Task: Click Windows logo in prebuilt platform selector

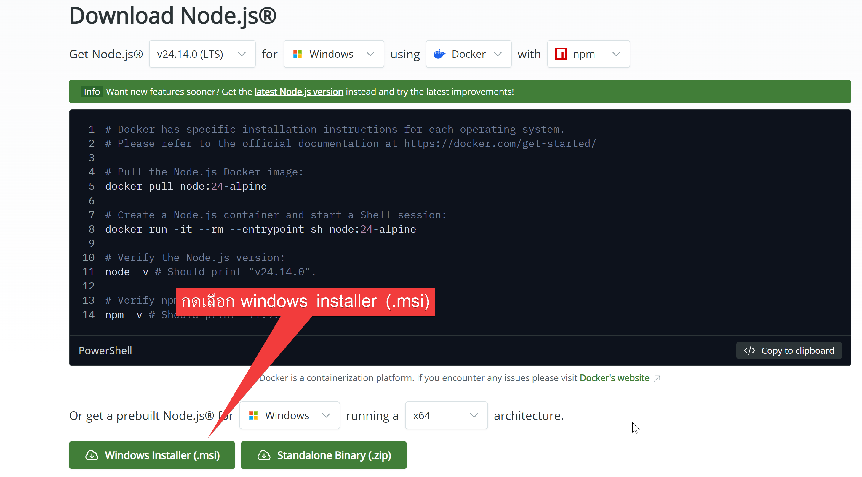Action: tap(253, 415)
